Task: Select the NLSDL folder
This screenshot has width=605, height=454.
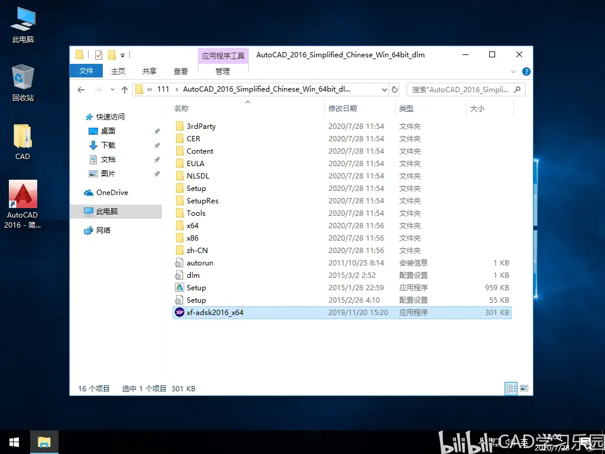Action: tap(342, 176)
